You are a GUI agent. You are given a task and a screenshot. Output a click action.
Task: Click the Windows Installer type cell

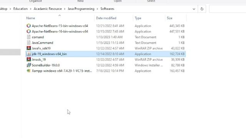[149, 65]
